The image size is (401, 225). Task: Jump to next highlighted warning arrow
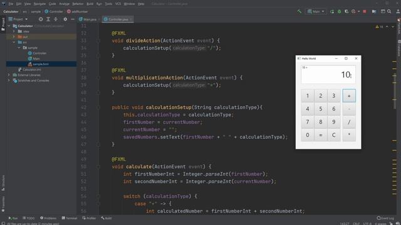pos(393,27)
